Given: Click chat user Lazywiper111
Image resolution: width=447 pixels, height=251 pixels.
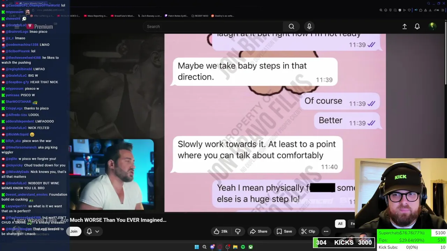Looking at the screenshot, I should 16,206.
